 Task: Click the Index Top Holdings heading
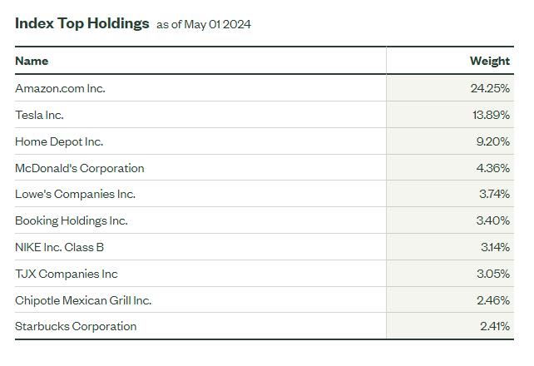point(82,23)
